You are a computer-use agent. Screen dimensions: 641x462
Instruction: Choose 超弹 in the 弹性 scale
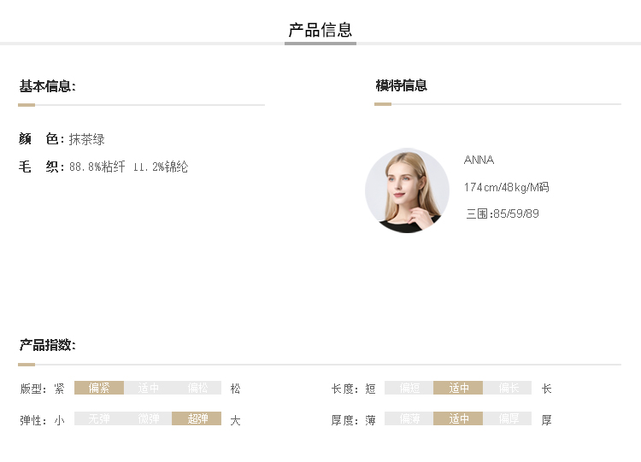tap(197, 419)
